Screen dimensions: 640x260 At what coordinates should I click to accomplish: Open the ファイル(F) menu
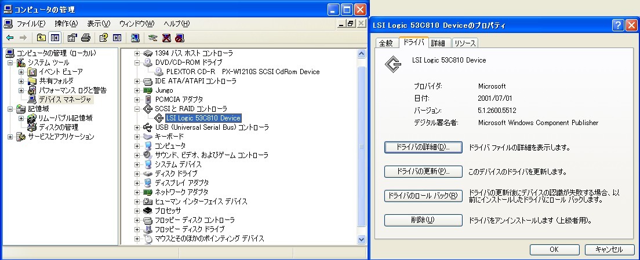click(x=31, y=24)
